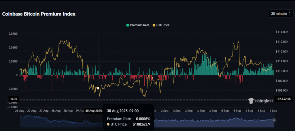
Task: Toggle the Premium Rate legend series
Action: point(138,25)
